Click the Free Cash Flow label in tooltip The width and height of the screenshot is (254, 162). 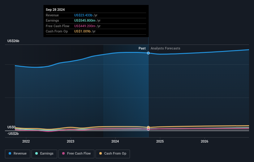(58, 26)
